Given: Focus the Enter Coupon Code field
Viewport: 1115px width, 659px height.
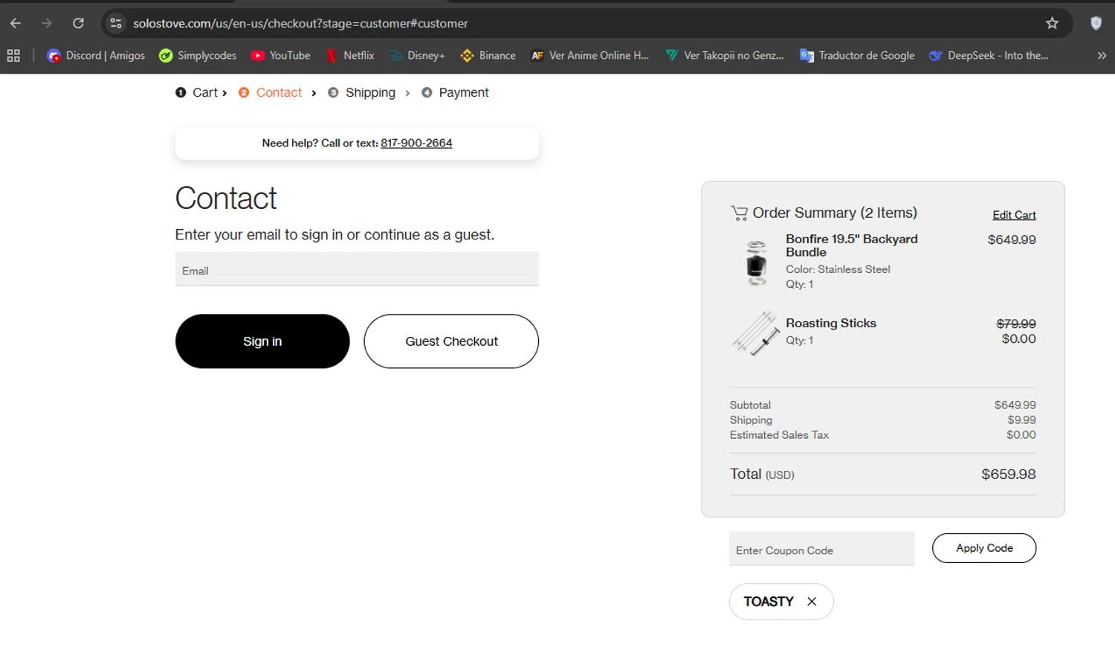Looking at the screenshot, I should [821, 549].
